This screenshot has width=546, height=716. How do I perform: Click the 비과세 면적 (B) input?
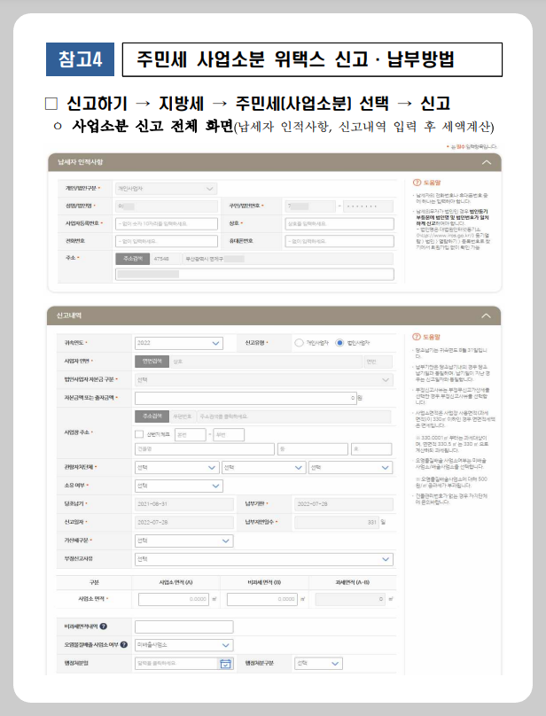point(262,599)
